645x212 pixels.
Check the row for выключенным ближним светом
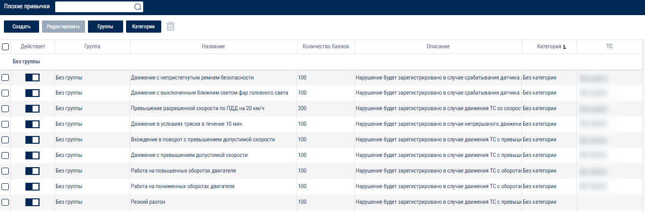[x=5, y=93]
